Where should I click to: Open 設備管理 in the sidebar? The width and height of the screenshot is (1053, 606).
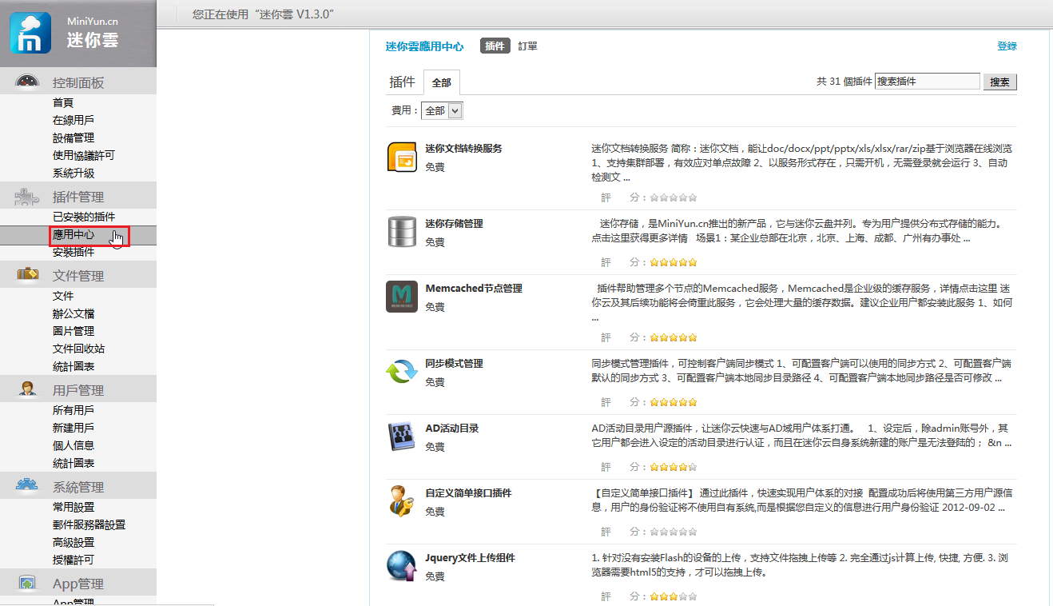pos(74,138)
